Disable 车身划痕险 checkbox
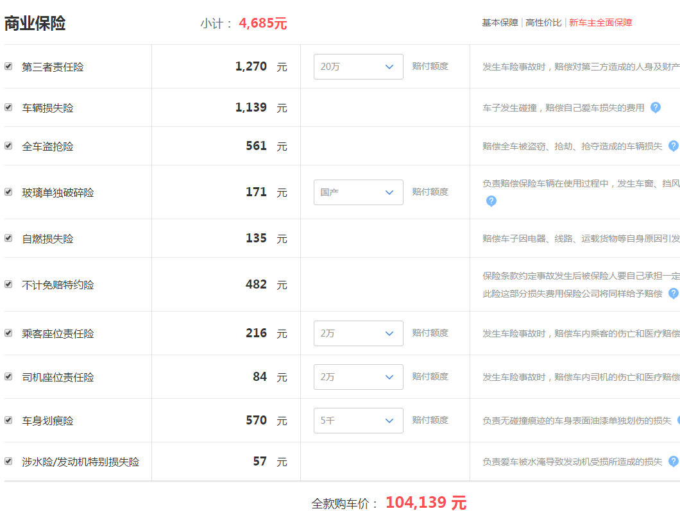 pyautogui.click(x=8, y=421)
